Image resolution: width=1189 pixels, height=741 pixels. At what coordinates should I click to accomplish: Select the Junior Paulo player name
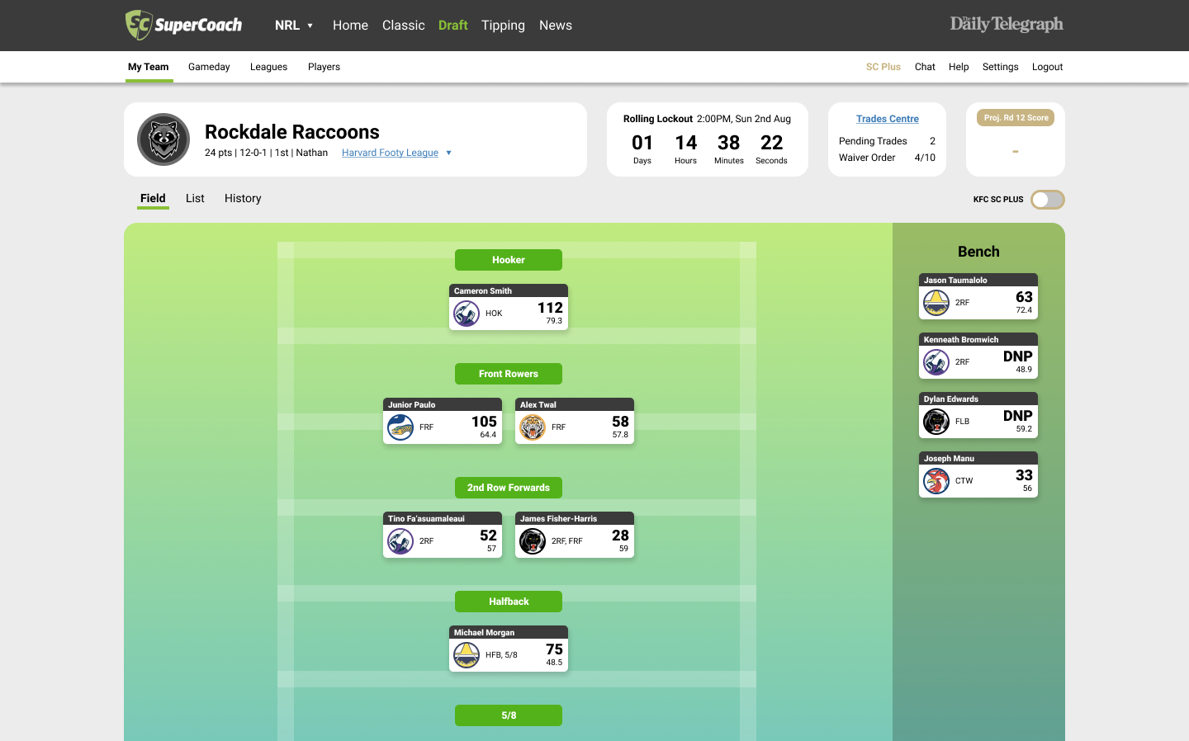[x=411, y=405]
